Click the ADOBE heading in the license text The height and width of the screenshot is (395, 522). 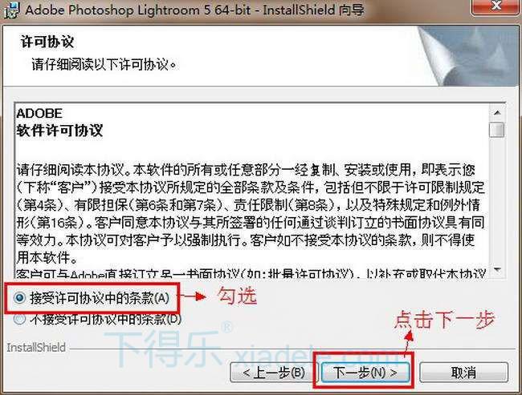[39, 113]
